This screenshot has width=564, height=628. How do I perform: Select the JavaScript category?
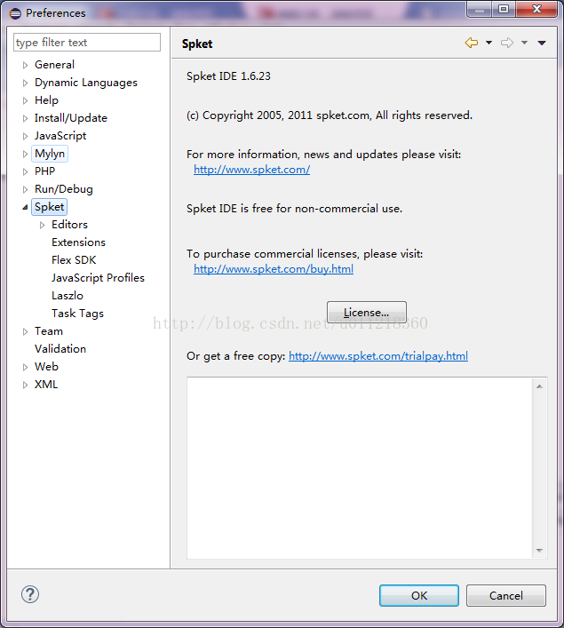pyautogui.click(x=60, y=136)
